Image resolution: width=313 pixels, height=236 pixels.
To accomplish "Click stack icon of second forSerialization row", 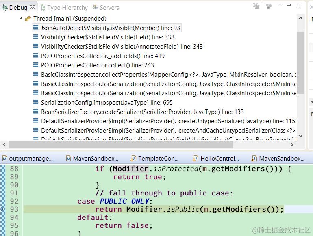I will click(x=36, y=93).
